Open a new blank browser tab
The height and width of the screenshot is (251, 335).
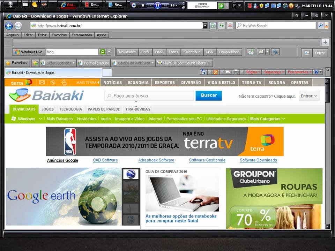(107, 73)
